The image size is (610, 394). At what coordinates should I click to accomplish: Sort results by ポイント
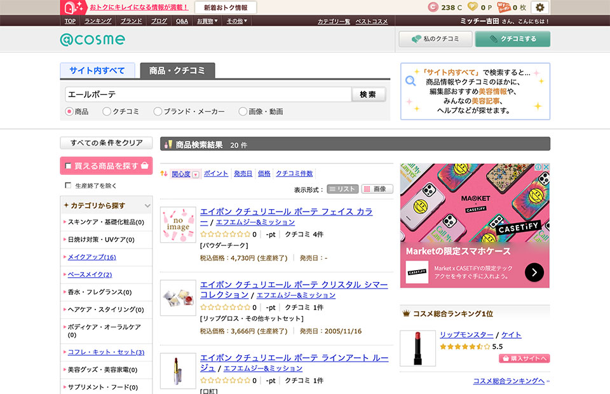[x=216, y=173]
